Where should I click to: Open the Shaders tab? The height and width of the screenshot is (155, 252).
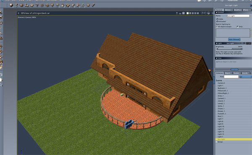(x=236, y=73)
